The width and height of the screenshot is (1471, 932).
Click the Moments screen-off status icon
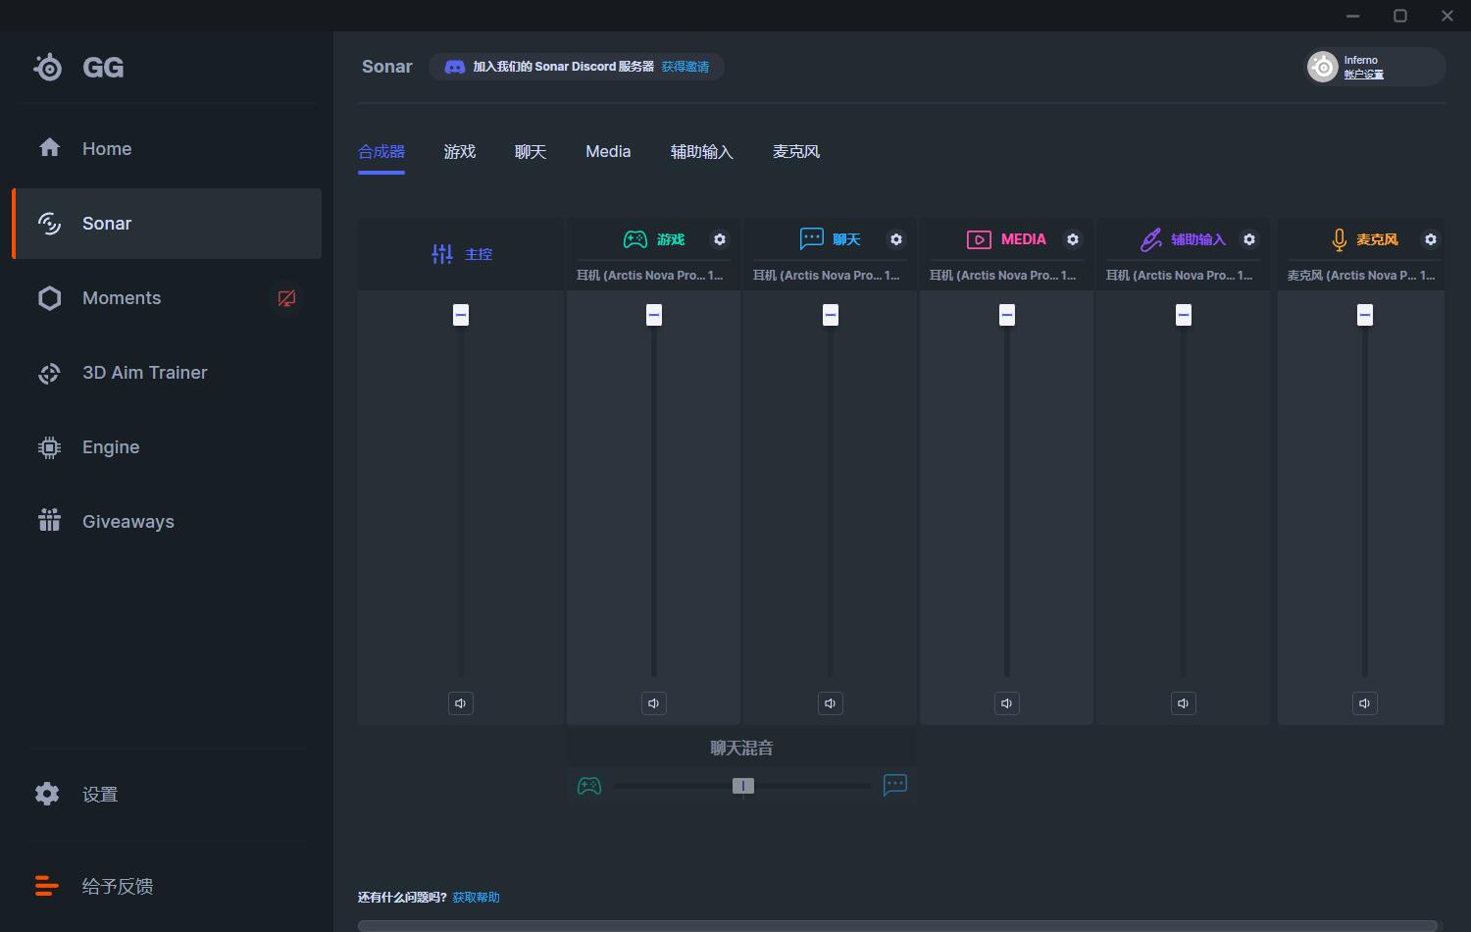pos(286,298)
